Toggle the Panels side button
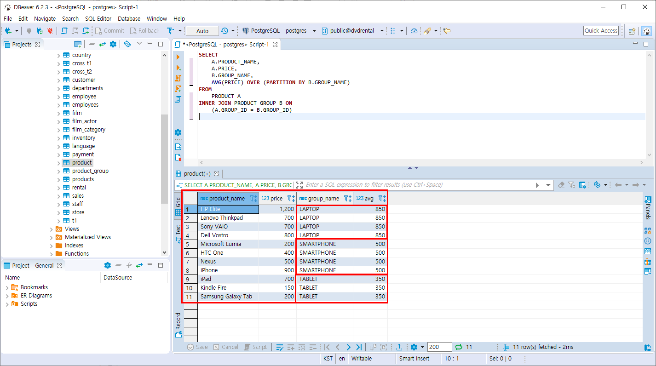656x366 pixels. (648, 208)
